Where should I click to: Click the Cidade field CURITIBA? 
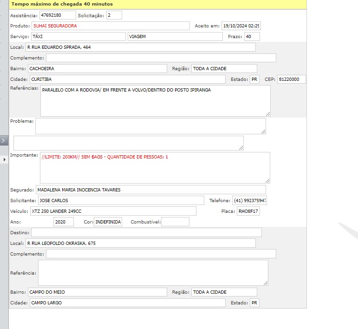point(127,79)
